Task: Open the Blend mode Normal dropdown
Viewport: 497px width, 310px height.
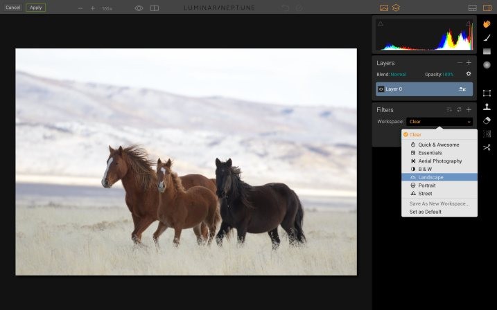Action: pyautogui.click(x=398, y=74)
